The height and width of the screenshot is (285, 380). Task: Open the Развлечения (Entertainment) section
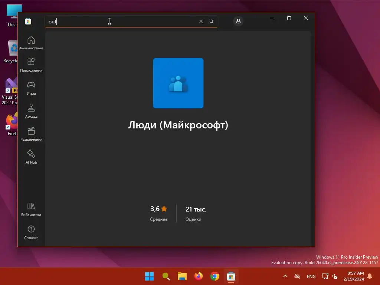31,134
